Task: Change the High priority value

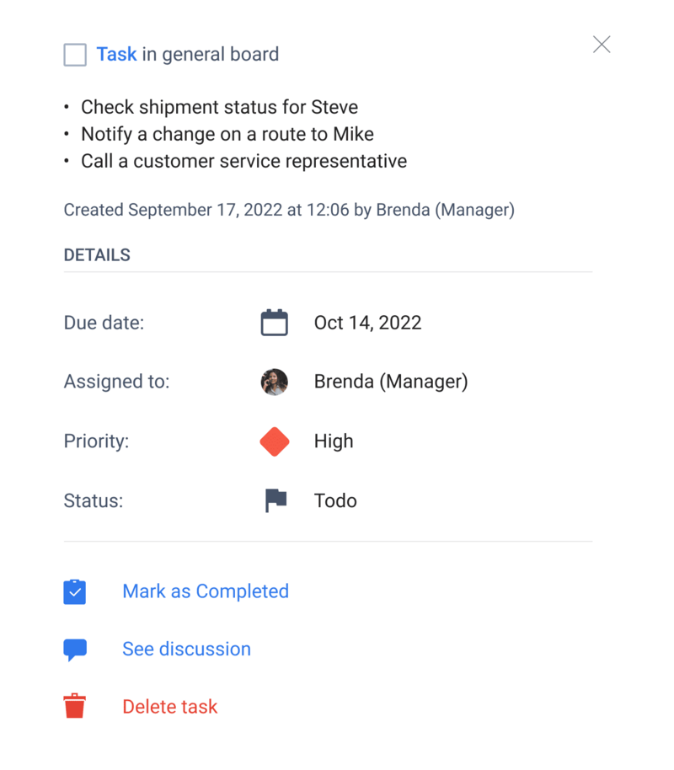Action: (334, 441)
